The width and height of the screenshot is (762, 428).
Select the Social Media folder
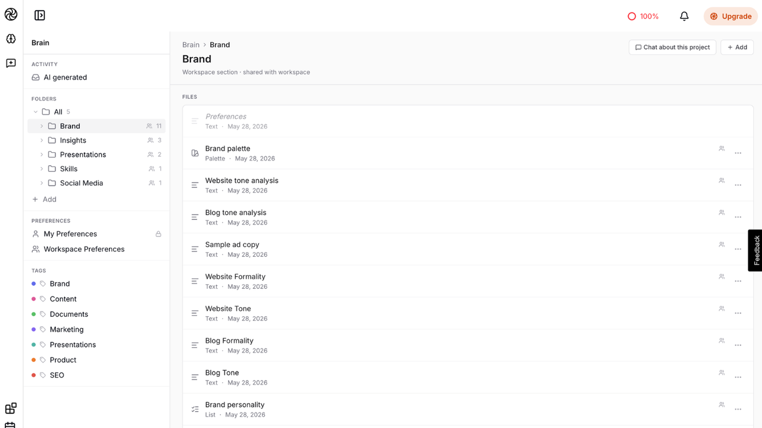(96, 183)
